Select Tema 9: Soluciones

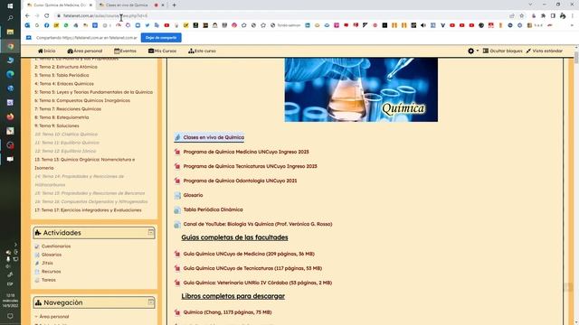pyautogui.click(x=56, y=126)
